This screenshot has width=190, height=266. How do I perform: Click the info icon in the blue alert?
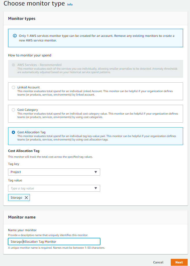coord(15,36)
